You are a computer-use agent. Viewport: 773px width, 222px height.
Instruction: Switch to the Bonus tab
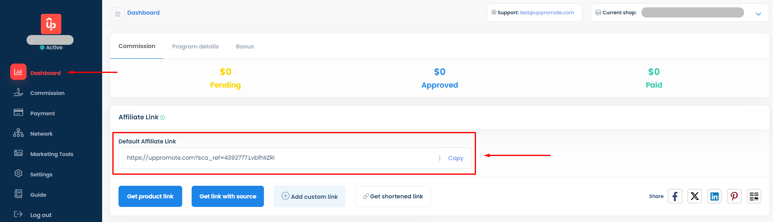tap(245, 46)
